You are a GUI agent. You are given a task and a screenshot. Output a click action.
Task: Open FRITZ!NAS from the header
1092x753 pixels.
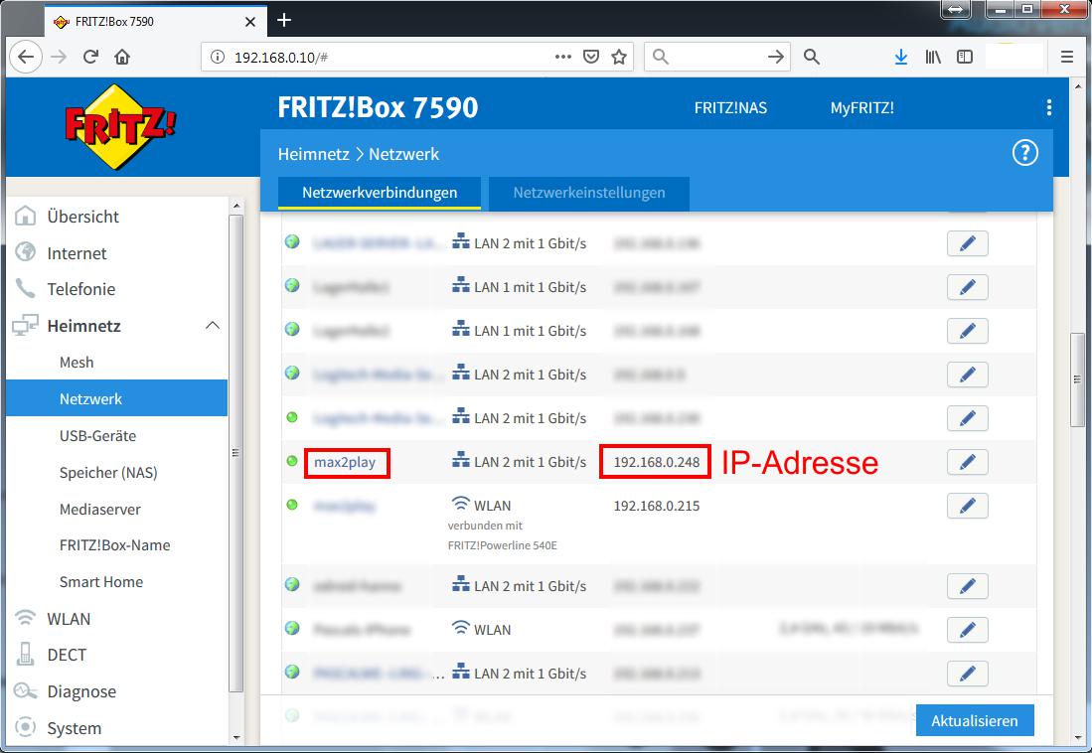coord(730,108)
